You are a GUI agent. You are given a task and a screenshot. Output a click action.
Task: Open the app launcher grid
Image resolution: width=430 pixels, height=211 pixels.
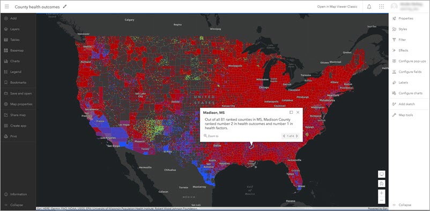[381, 6]
